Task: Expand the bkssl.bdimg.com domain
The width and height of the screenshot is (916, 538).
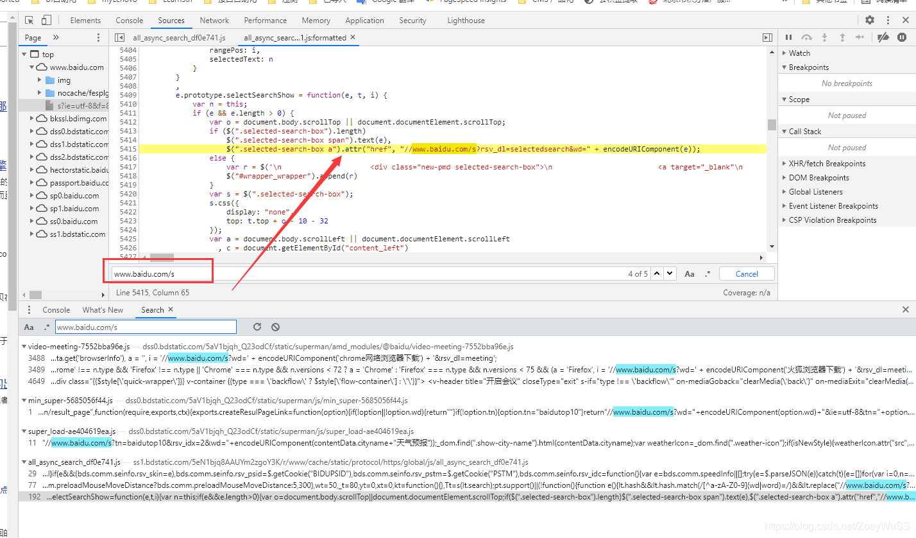Action: pos(32,119)
